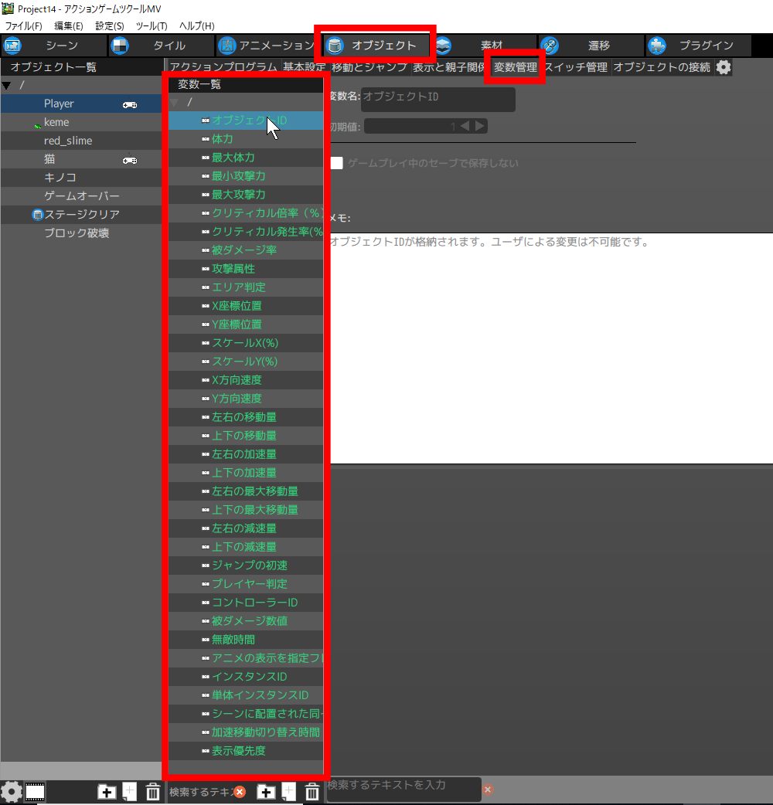Delete selected variable with trash icon

tap(312, 791)
